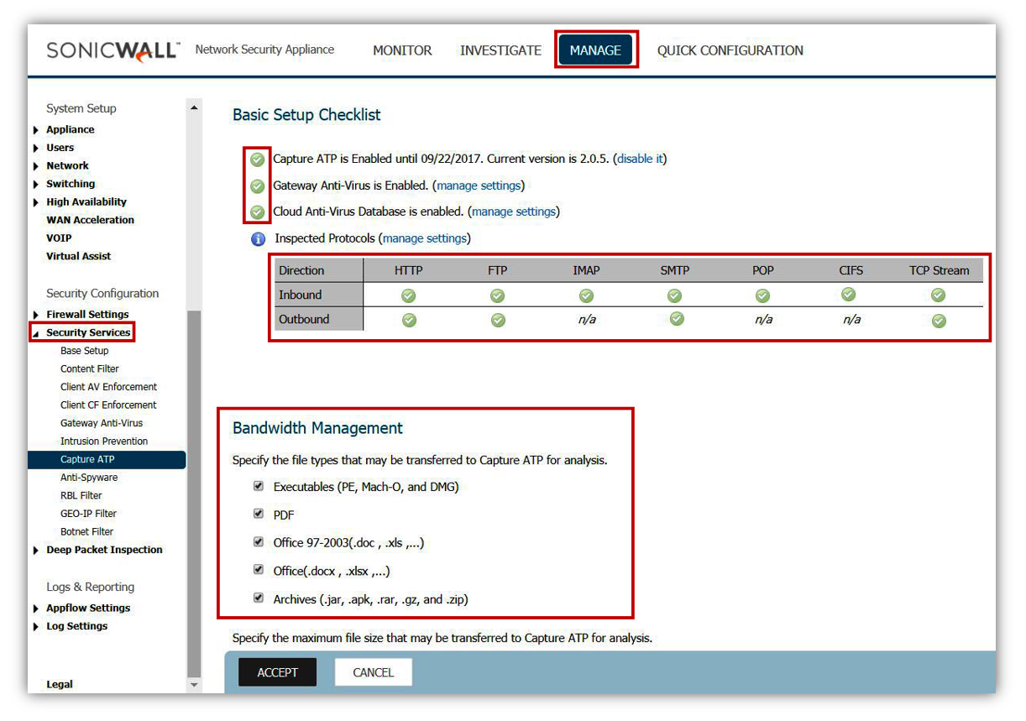Expand the Log Settings arrow

(x=36, y=627)
